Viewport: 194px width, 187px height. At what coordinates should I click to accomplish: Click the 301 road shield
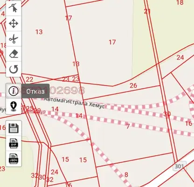[x=179, y=166]
